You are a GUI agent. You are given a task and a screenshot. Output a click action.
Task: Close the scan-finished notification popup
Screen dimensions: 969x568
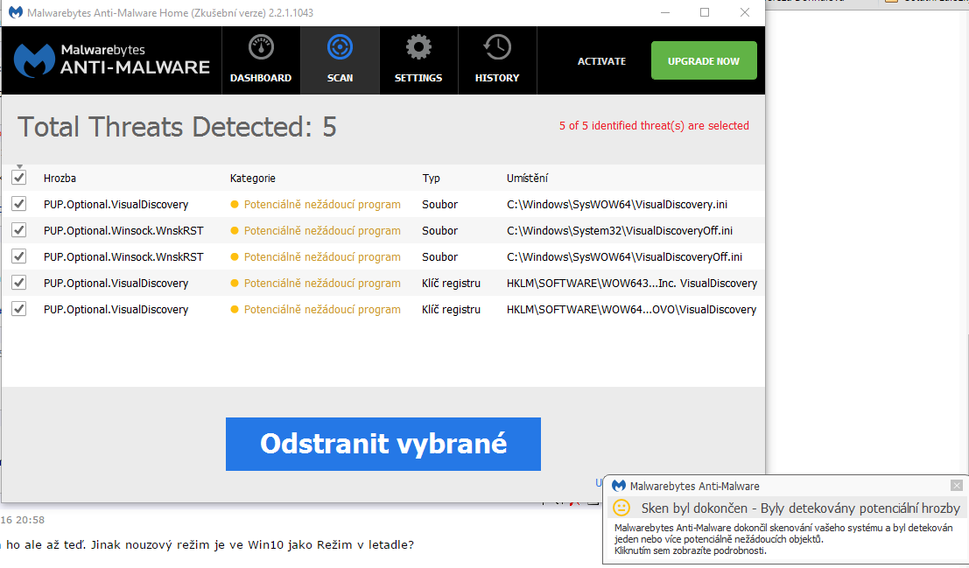tap(957, 485)
